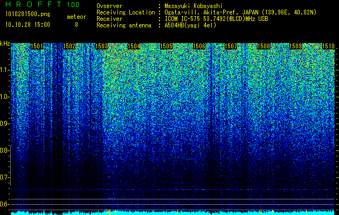Click the 0.7 frequency axis label

coord(4,178)
